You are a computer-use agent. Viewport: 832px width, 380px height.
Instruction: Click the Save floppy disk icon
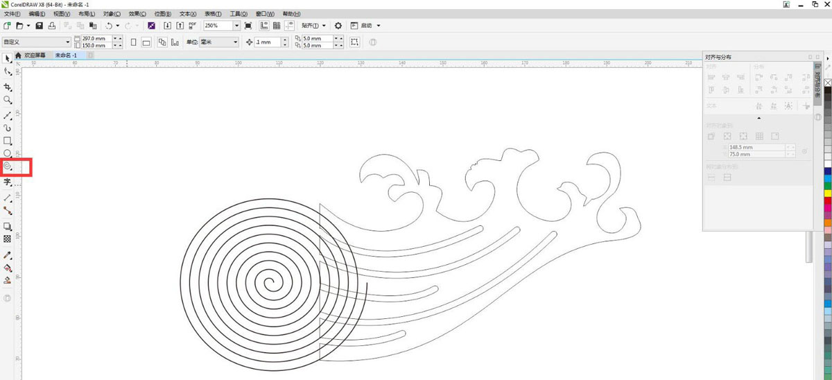click(40, 26)
